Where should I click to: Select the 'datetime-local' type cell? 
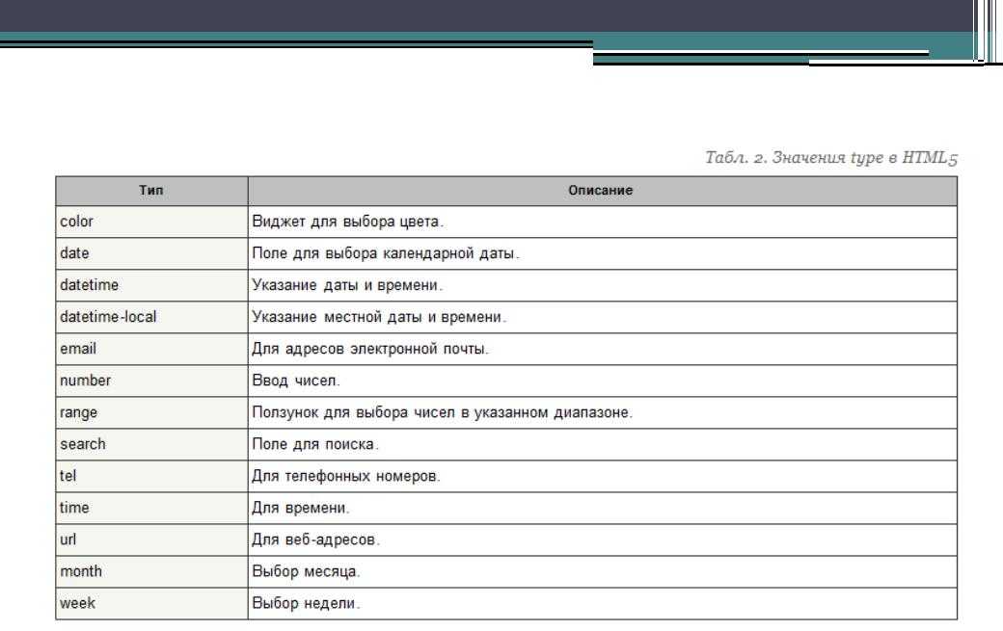(x=151, y=317)
